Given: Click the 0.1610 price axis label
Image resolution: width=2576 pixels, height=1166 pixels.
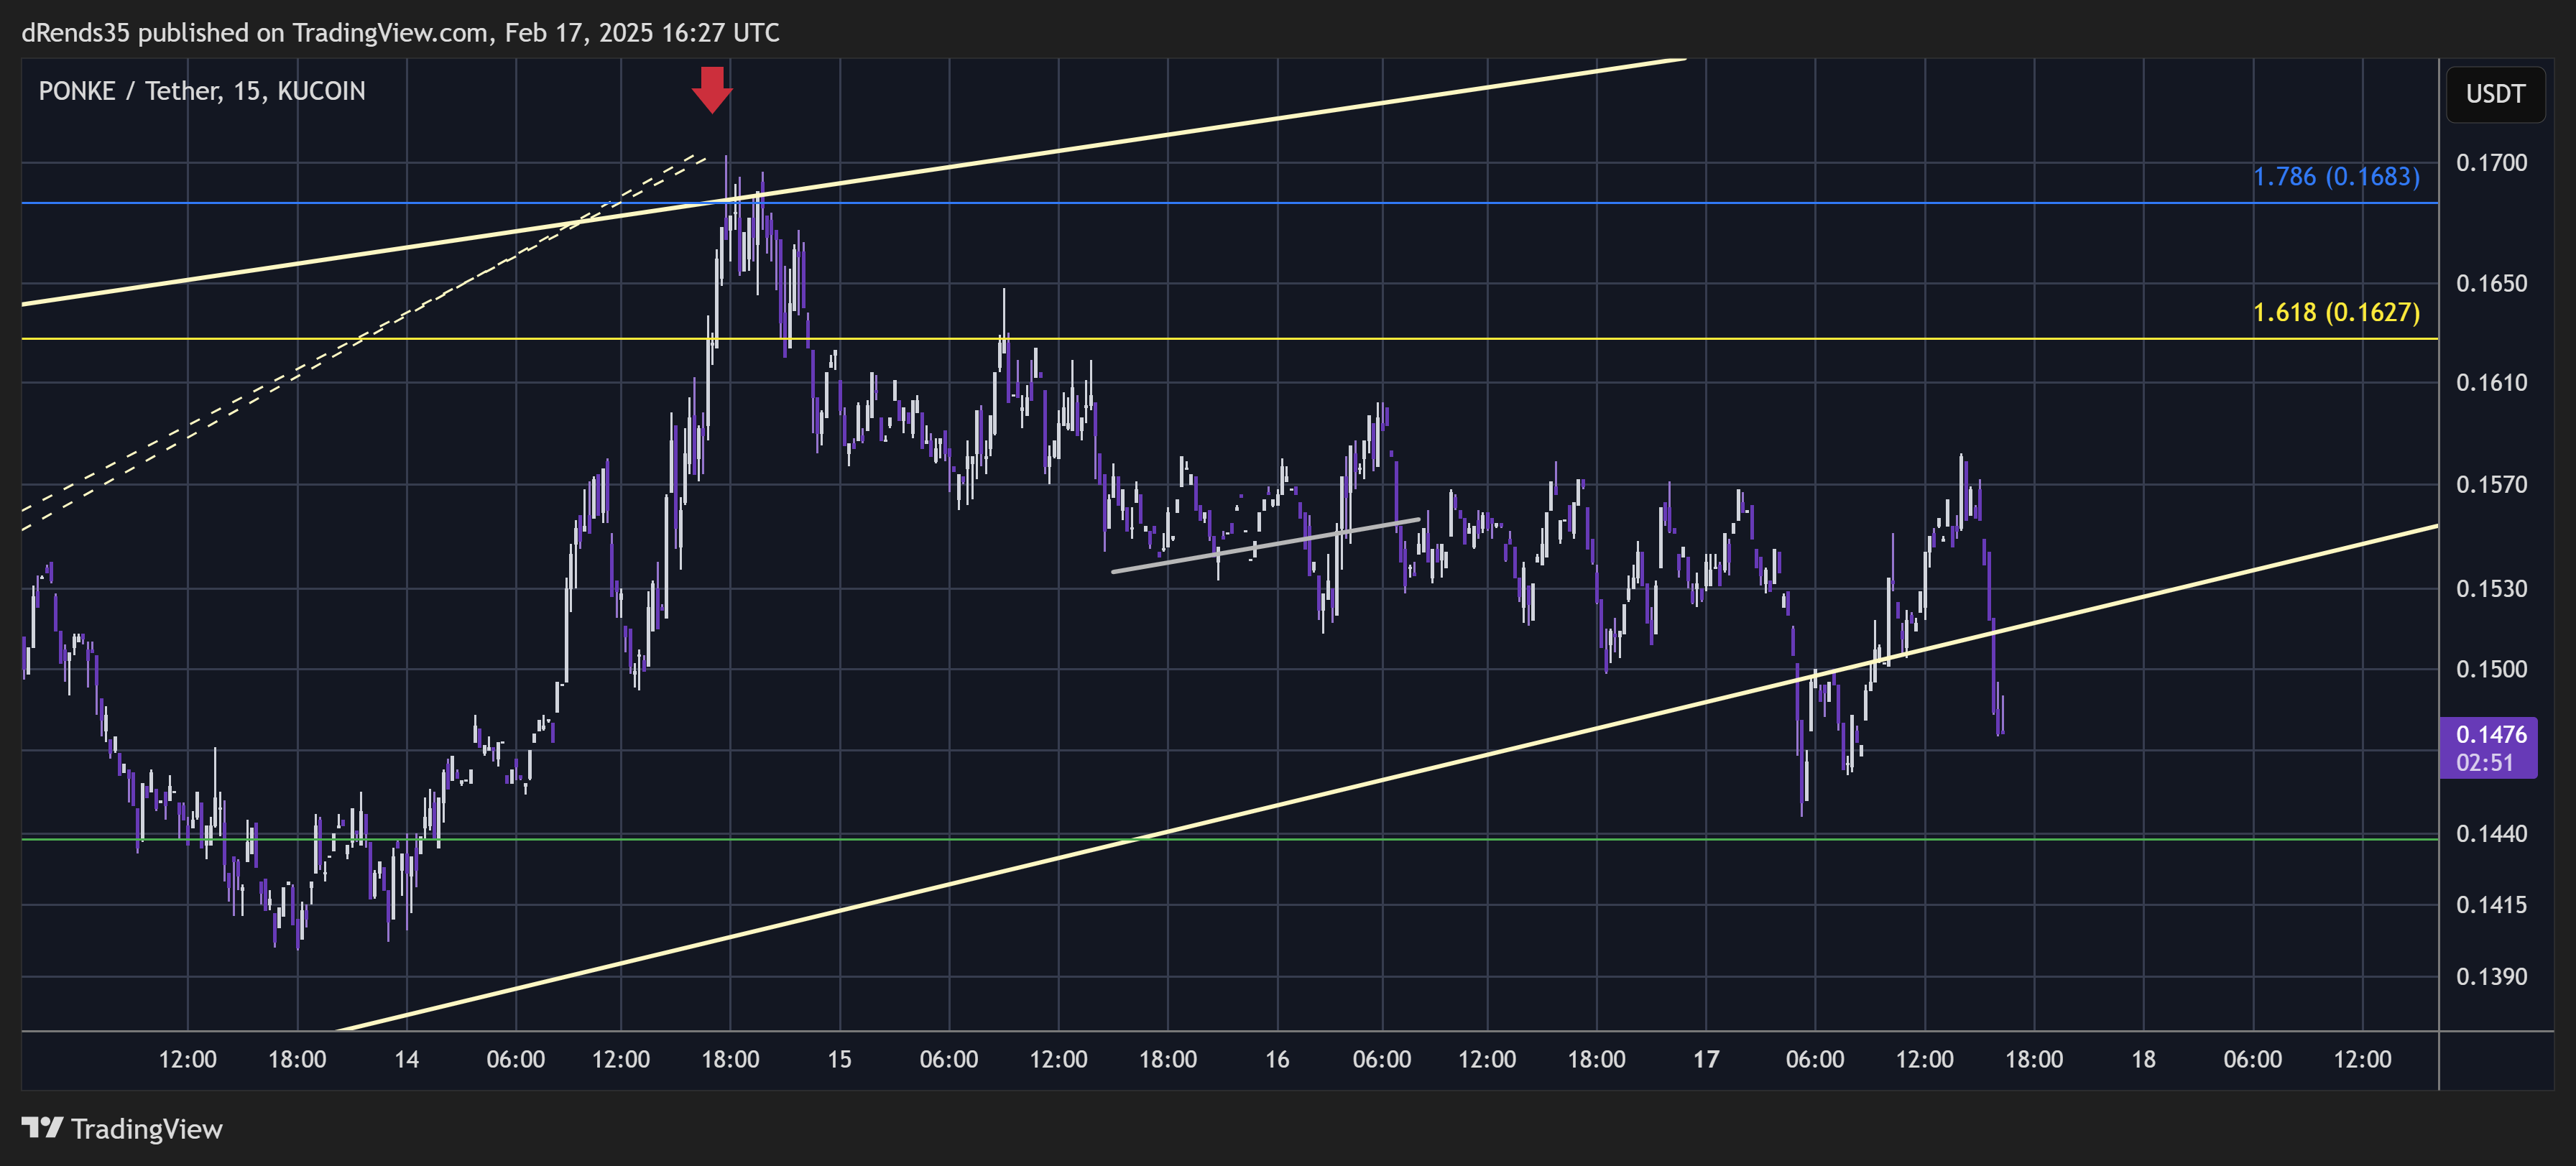Looking at the screenshot, I should [x=2491, y=383].
